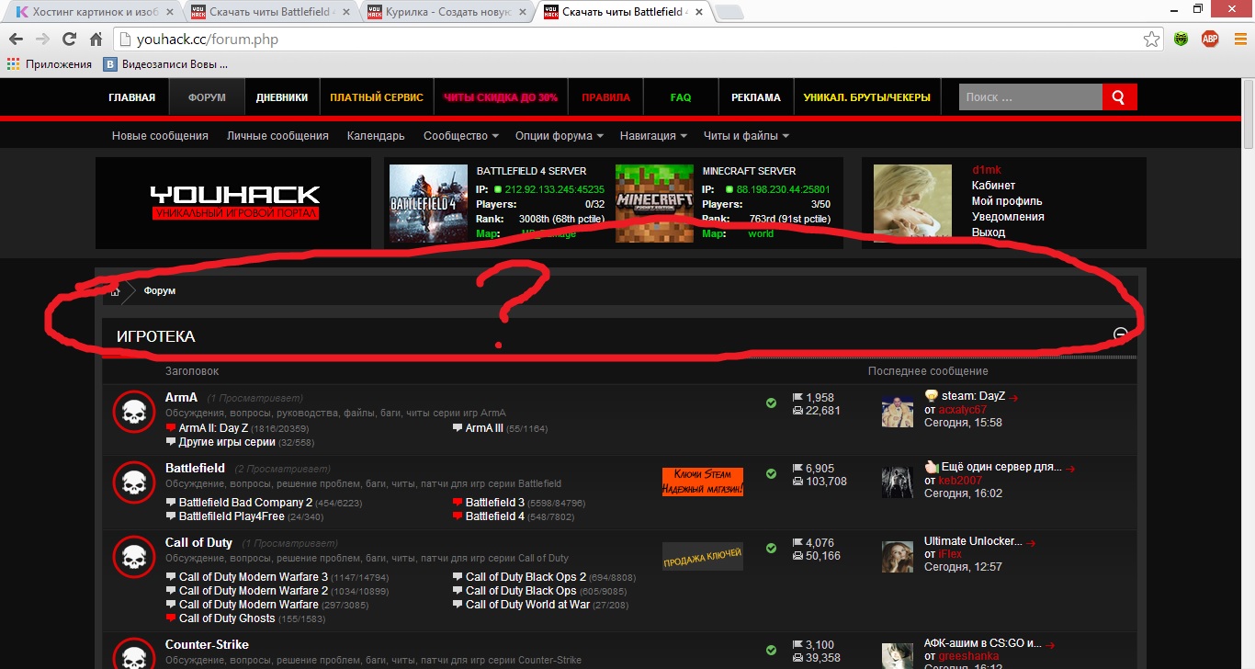Click the Выход logout link

(x=989, y=232)
